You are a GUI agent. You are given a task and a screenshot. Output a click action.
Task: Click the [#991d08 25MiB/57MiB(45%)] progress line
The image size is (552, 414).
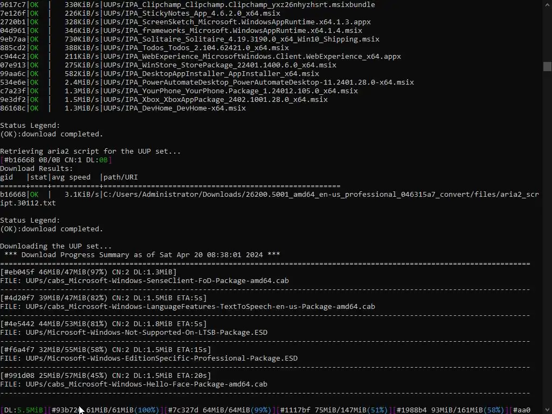click(106, 376)
